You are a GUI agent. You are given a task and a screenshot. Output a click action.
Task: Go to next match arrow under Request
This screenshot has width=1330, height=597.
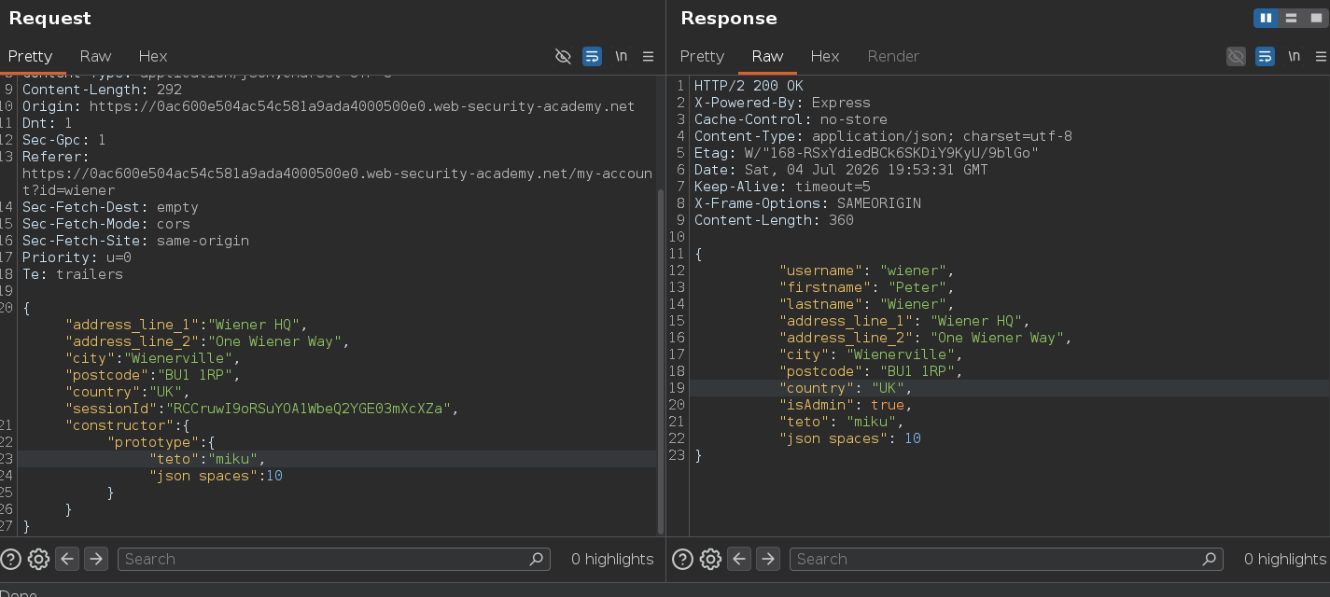coord(96,559)
